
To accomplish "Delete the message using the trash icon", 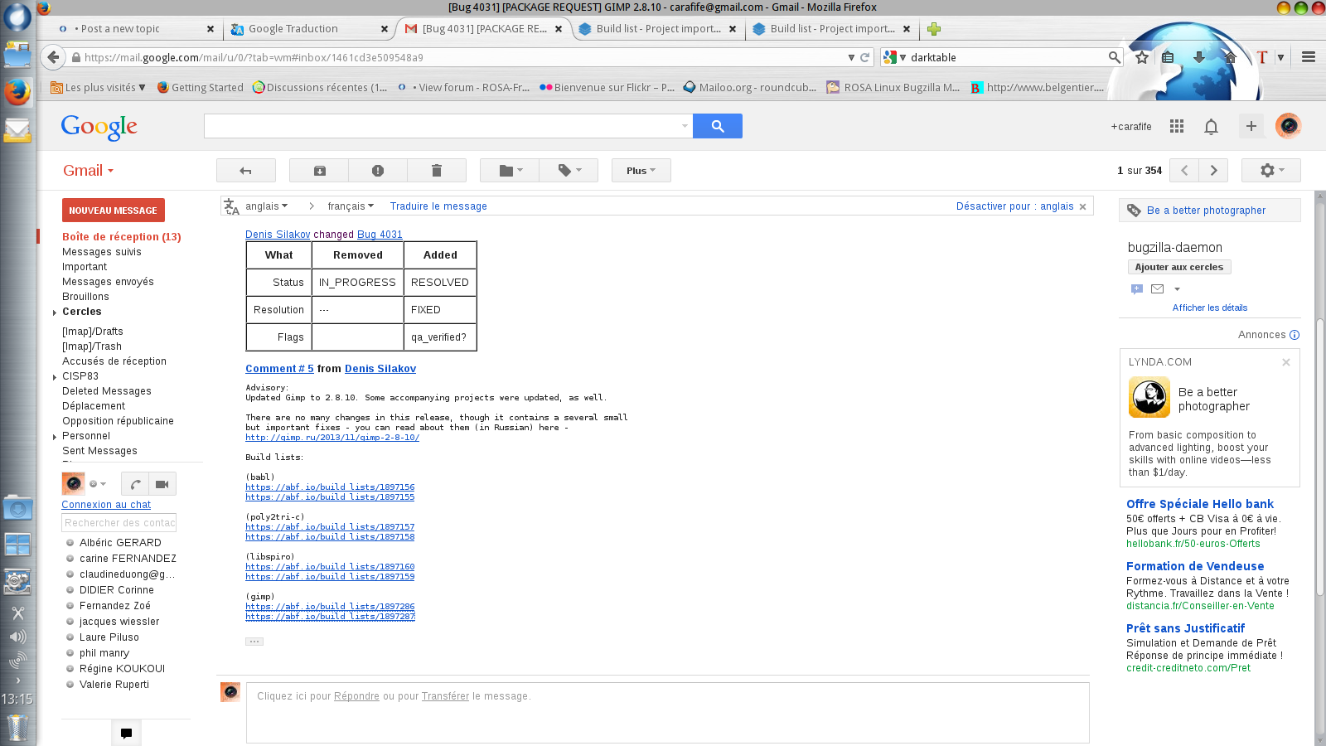I will [x=437, y=171].
